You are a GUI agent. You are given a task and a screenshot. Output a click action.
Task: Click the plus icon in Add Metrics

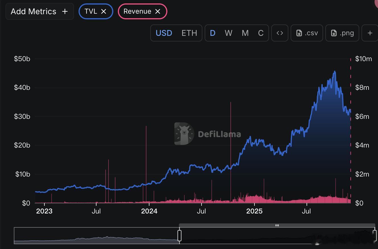click(65, 11)
